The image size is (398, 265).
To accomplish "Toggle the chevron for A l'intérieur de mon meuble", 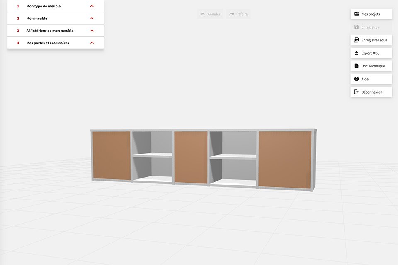I will pyautogui.click(x=92, y=31).
